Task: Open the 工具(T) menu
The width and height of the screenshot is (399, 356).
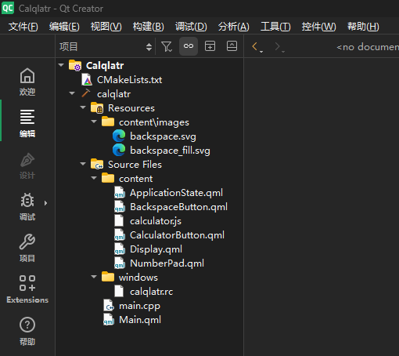Action: (x=275, y=27)
